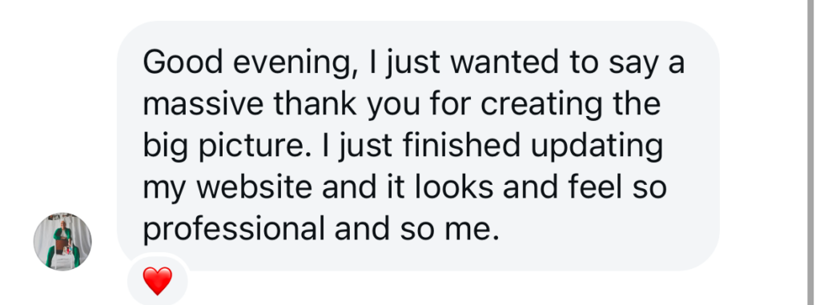Click the word 'Good' starting the message
The width and height of the screenshot is (820, 305).
[183, 62]
